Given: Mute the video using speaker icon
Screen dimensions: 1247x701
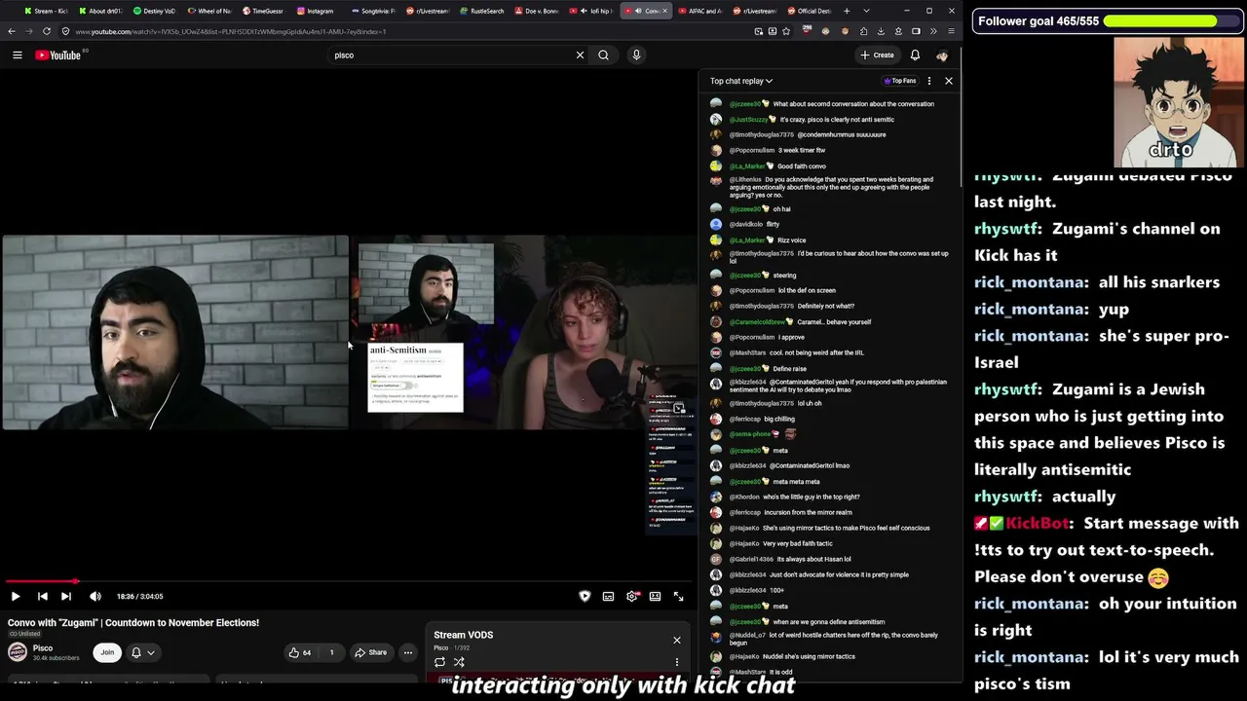Looking at the screenshot, I should coord(95,596).
